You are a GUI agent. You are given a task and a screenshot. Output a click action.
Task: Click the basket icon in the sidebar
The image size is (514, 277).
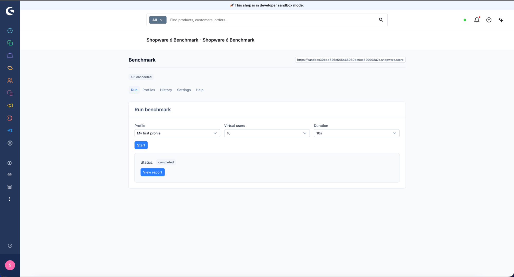[10, 174]
